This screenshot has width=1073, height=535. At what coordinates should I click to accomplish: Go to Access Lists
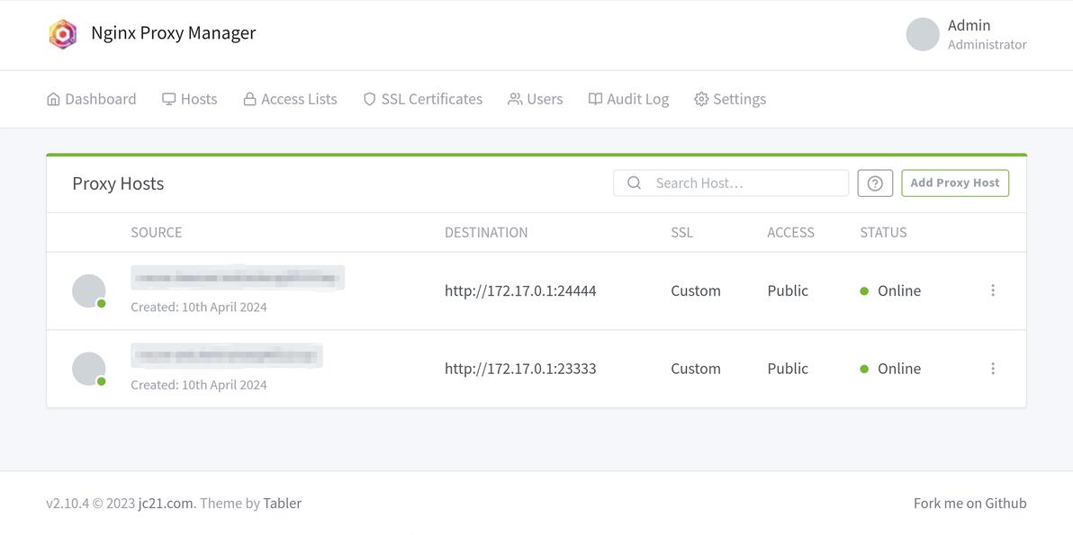[x=290, y=99]
